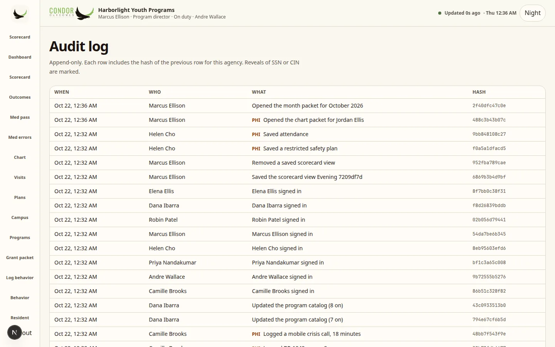This screenshot has height=347, width=555.
Task: Click the Harborlight Youth Programs title
Action: click(136, 10)
